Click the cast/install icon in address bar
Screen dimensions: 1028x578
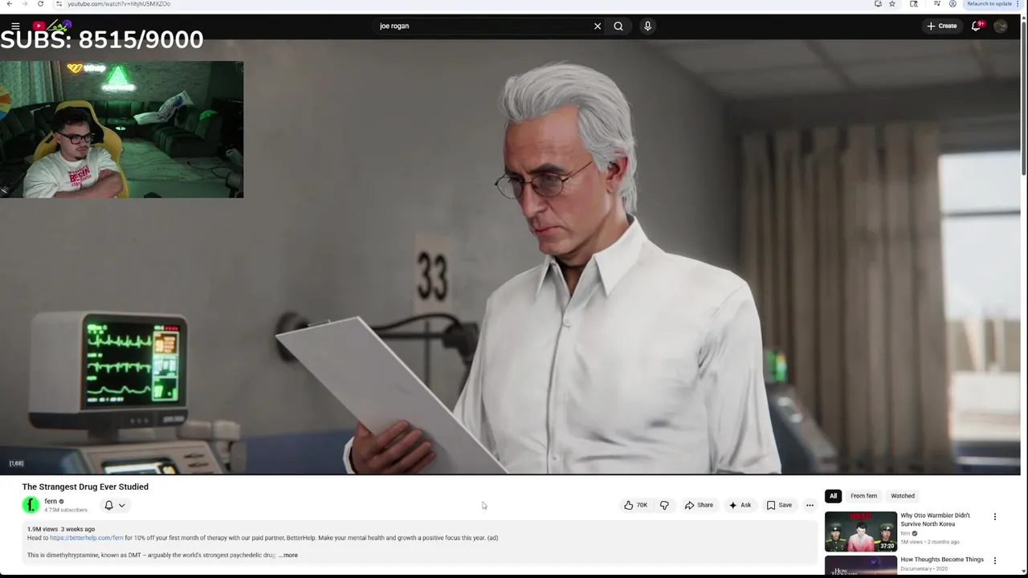(878, 4)
